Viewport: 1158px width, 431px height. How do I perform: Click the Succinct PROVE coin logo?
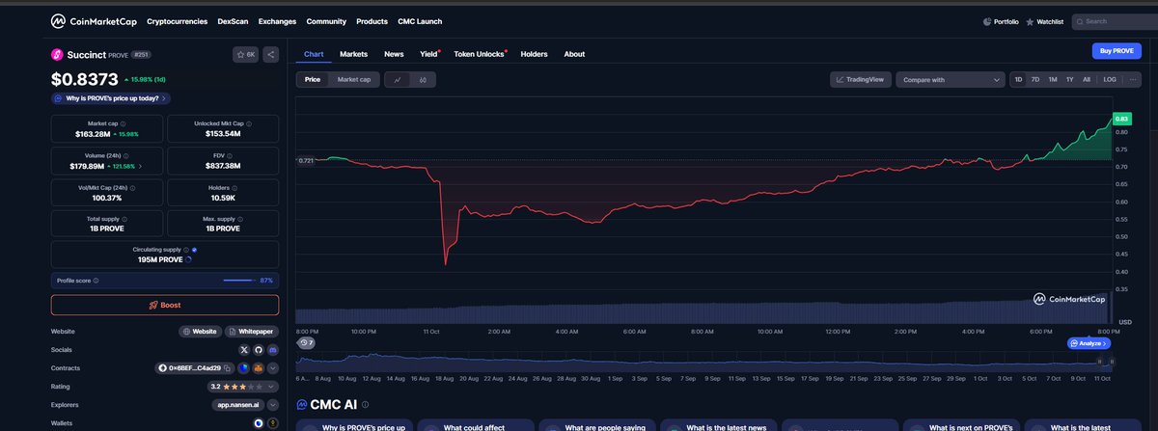click(57, 55)
